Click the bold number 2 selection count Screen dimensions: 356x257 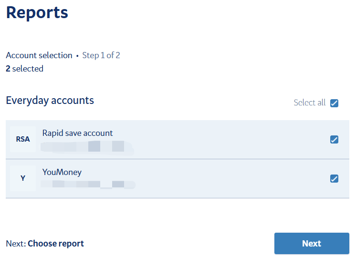(x=8, y=69)
